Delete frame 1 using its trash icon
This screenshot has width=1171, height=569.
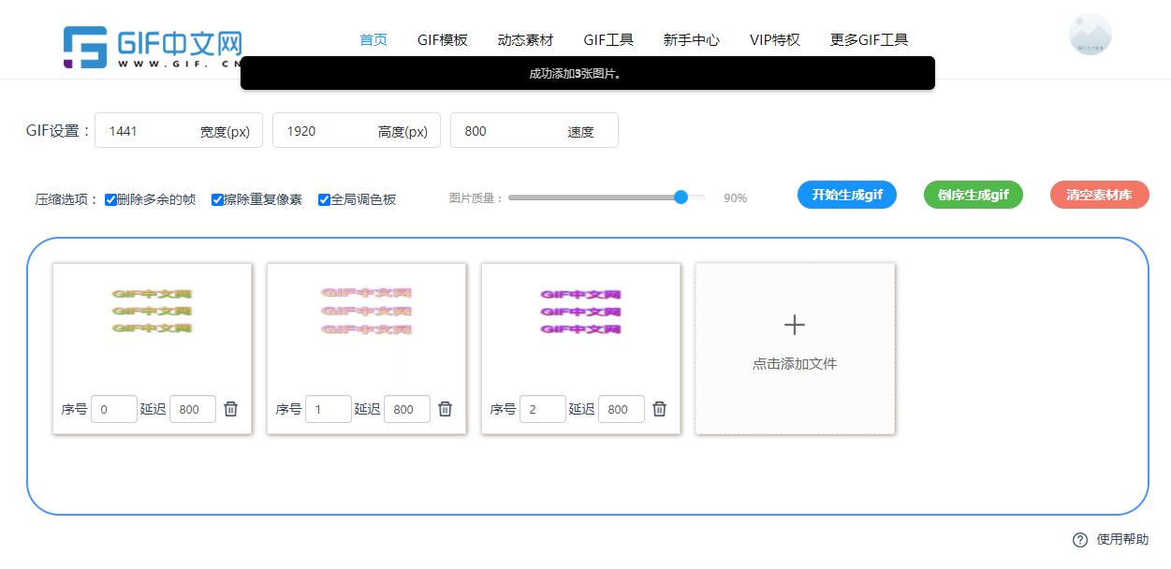(x=446, y=408)
